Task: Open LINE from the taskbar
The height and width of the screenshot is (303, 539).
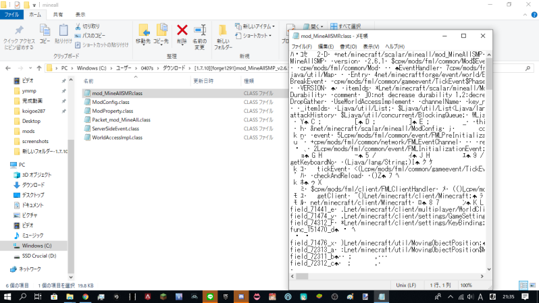Action: pos(209,296)
